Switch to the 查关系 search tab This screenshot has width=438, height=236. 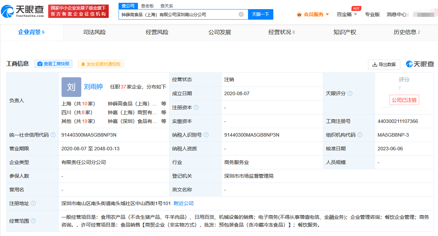[166, 6]
